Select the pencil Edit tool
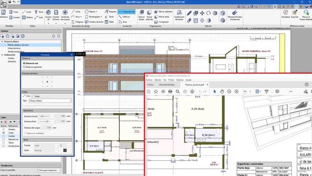312x176 pixels. (x=189, y=13)
